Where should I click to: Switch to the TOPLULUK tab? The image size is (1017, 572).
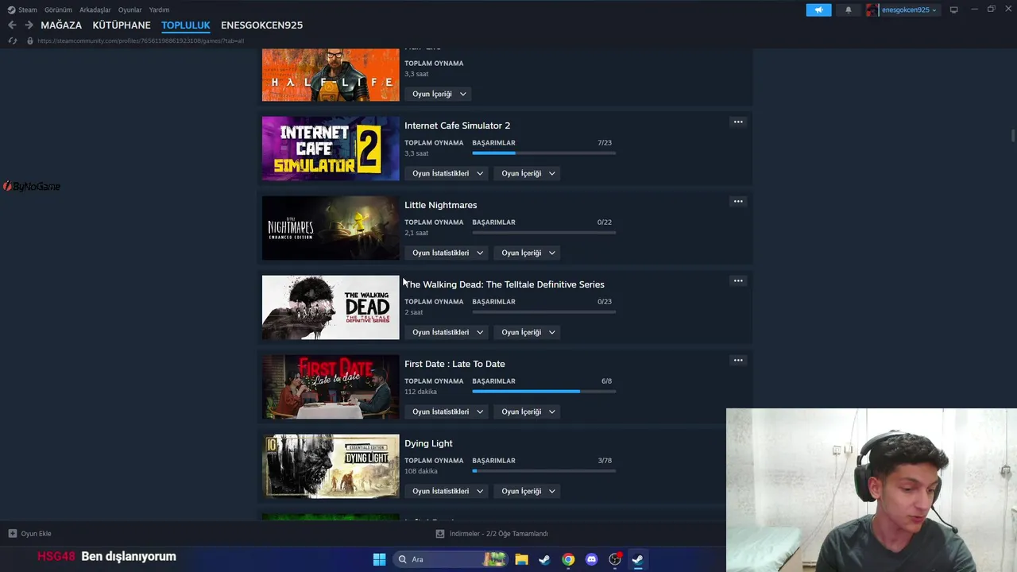tap(186, 25)
